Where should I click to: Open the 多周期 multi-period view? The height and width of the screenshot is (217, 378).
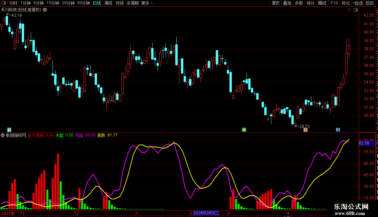click(x=132, y=3)
